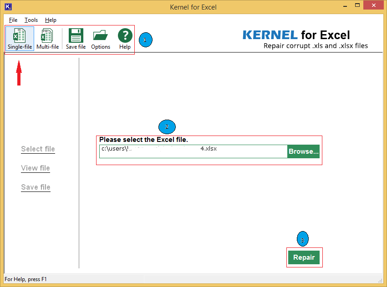387x287 pixels.
Task: Click the Help question mark icon
Action: pyautogui.click(x=125, y=39)
